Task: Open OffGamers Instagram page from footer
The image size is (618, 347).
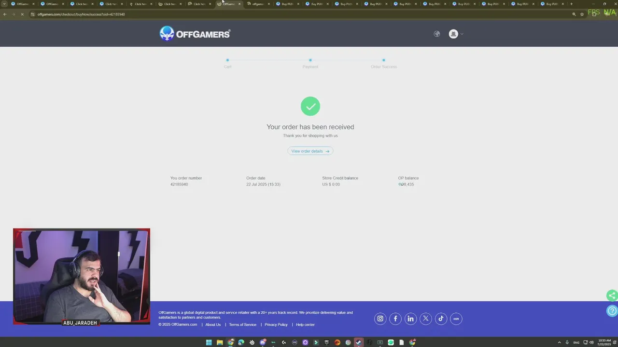Action: (380, 319)
